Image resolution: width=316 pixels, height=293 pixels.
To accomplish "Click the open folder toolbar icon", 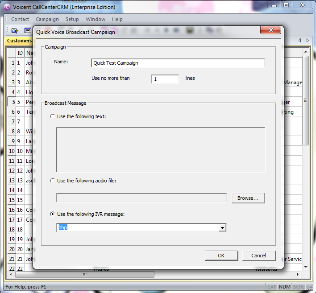I will coord(15,30).
